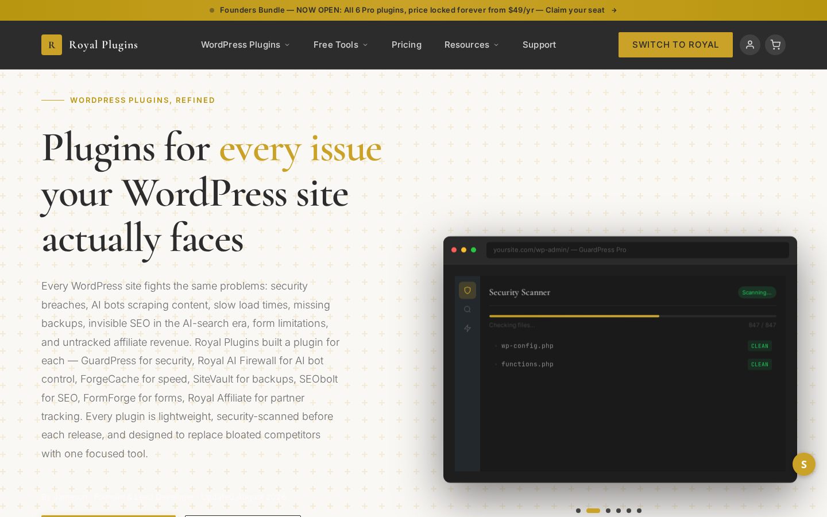Go to the Pricing page
Image resolution: width=827 pixels, height=517 pixels.
tap(407, 45)
